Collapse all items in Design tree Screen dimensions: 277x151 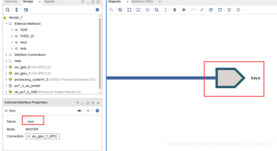click(17, 10)
